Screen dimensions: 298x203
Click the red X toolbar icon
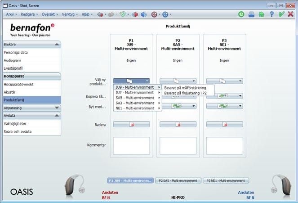click(x=290, y=14)
